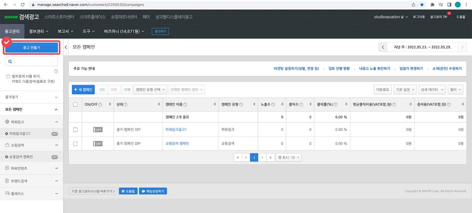472x213 pixels.
Task: Click the 광고 만들기 button
Action: point(31,48)
